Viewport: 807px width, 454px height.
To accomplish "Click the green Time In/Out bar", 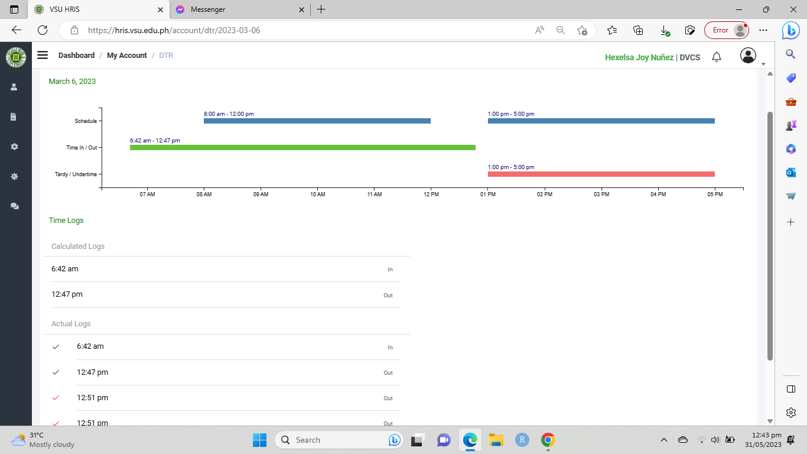I will pyautogui.click(x=302, y=147).
